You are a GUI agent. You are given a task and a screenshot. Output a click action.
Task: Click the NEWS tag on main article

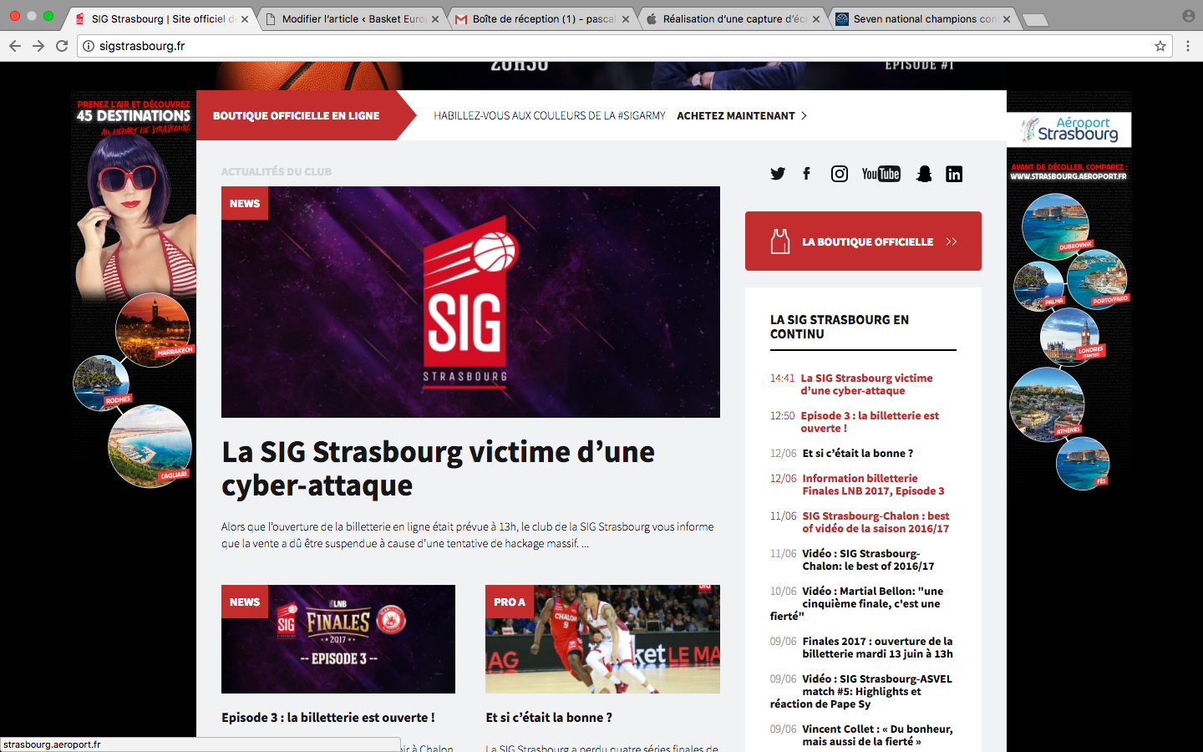coord(245,203)
